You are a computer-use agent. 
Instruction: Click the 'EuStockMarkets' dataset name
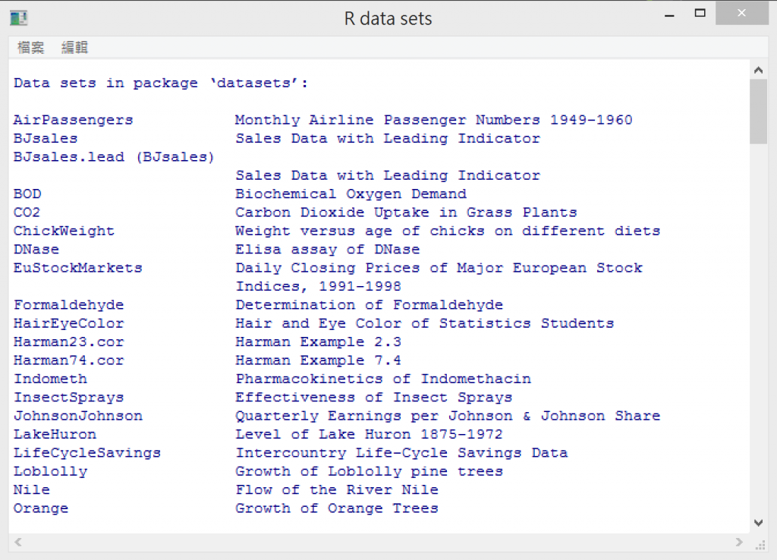(x=78, y=268)
